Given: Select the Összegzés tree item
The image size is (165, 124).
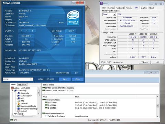Looking at the screenshot, I should (x=24, y=93).
